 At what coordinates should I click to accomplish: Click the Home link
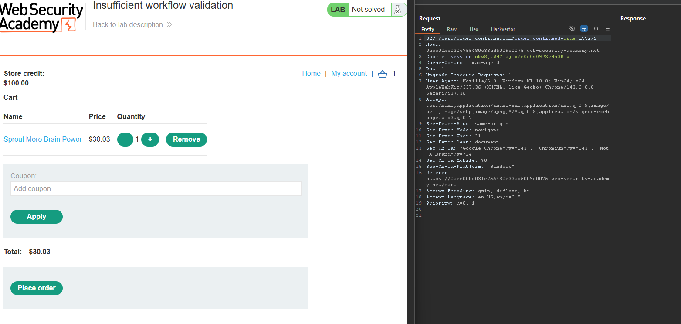(x=311, y=74)
